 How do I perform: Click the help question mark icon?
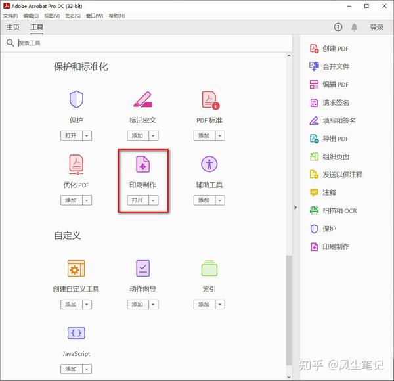(x=338, y=27)
